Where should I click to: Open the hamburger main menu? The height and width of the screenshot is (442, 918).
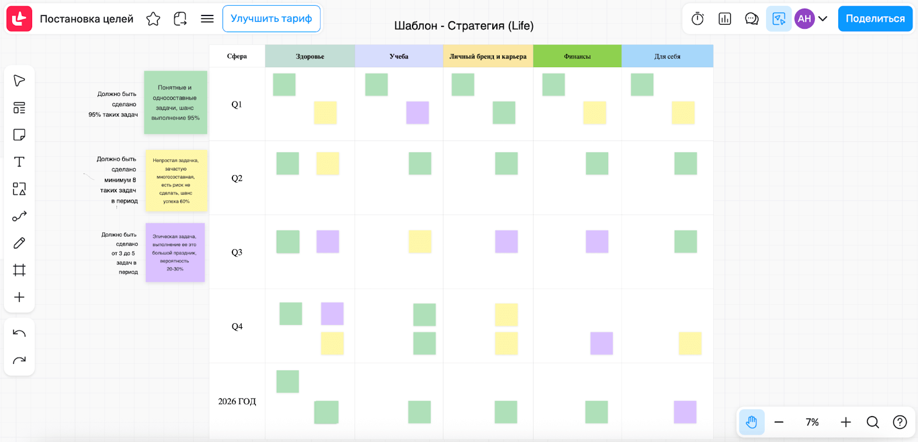click(x=207, y=19)
